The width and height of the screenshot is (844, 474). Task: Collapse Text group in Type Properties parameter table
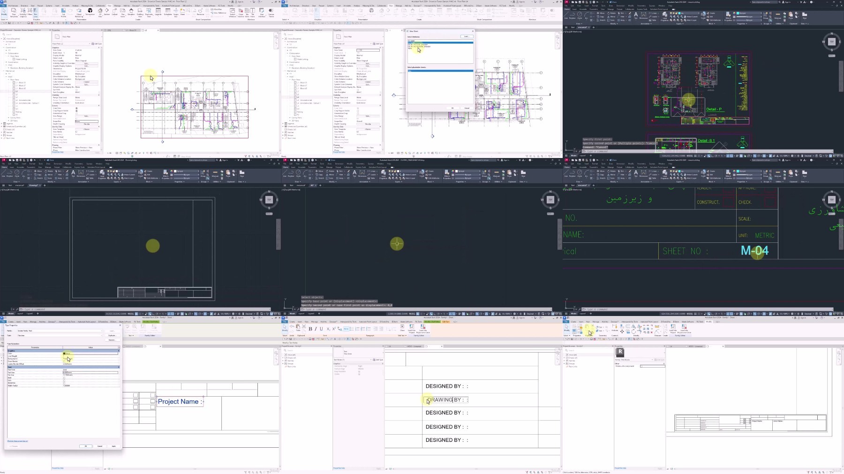point(119,367)
